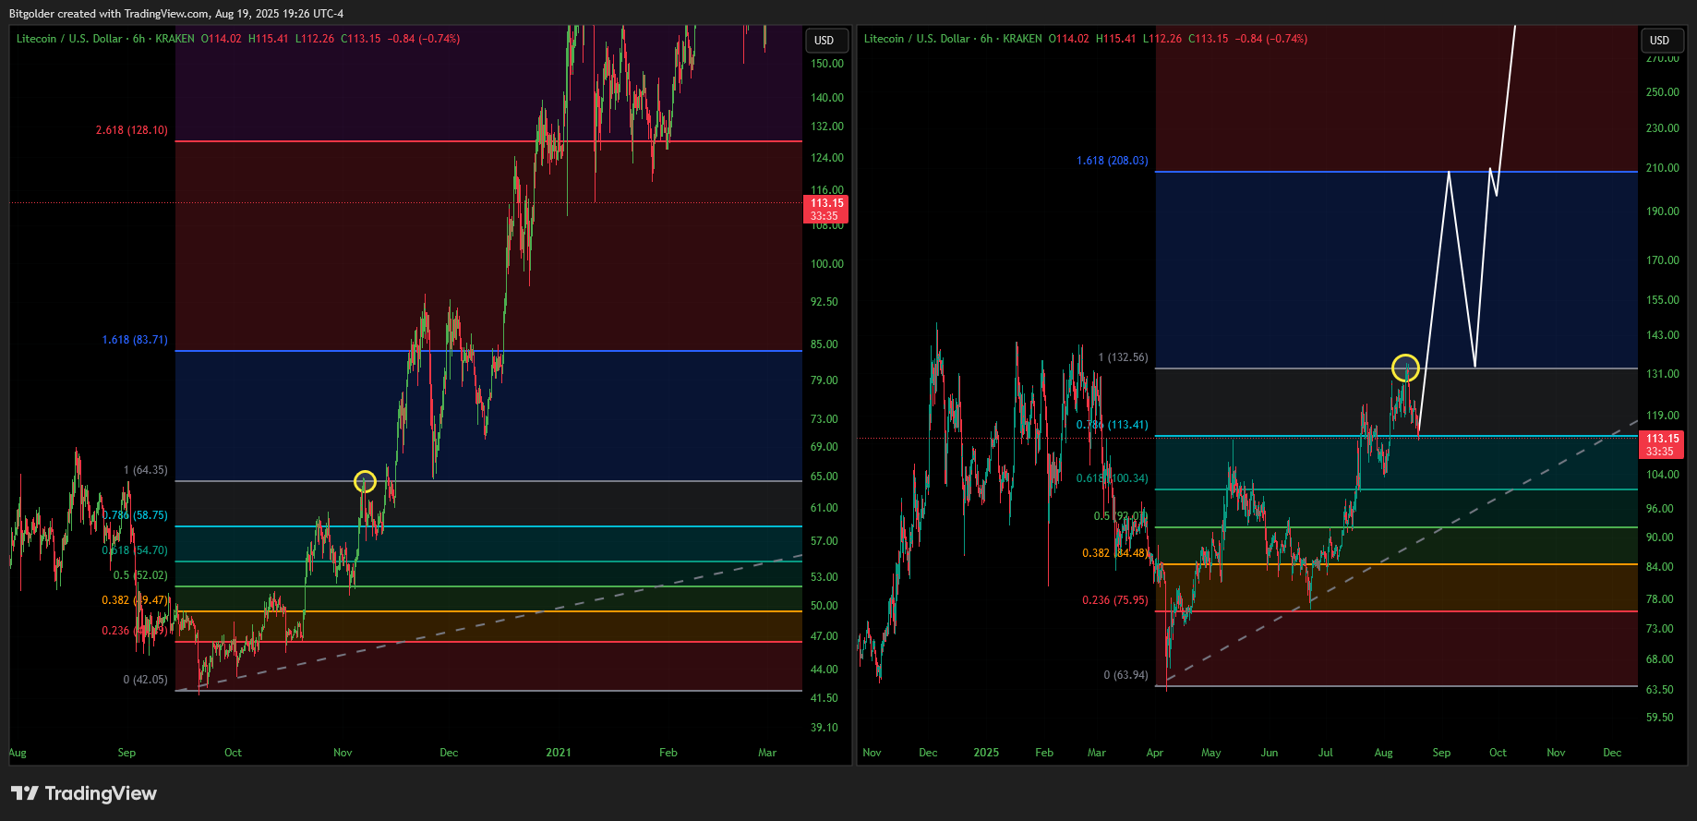Click the "0 (42.05)" base level label
This screenshot has height=821, width=1697.
[x=146, y=680]
